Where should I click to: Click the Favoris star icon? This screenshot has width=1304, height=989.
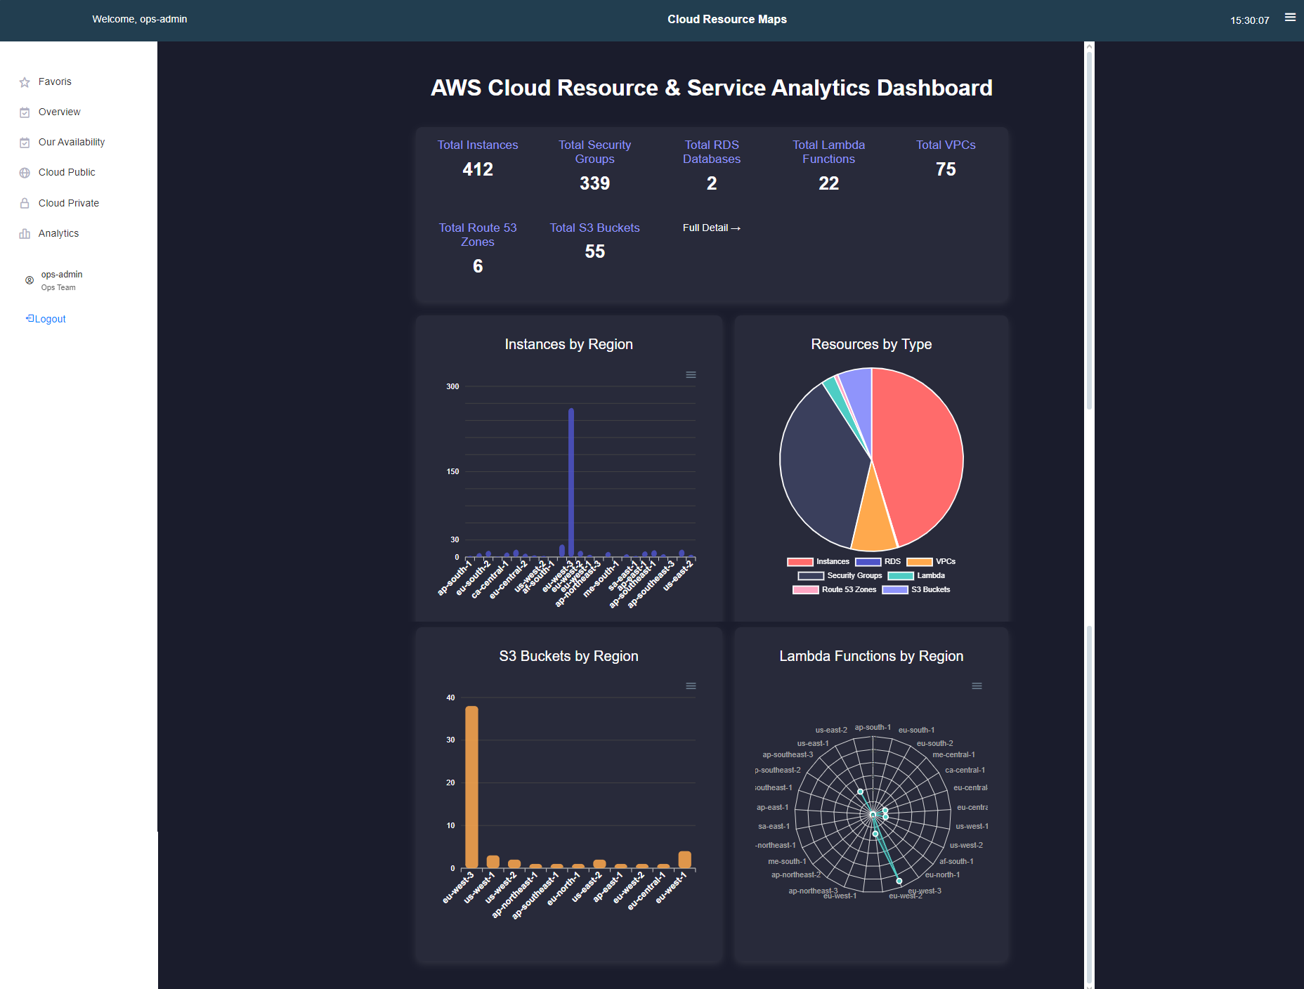point(25,82)
